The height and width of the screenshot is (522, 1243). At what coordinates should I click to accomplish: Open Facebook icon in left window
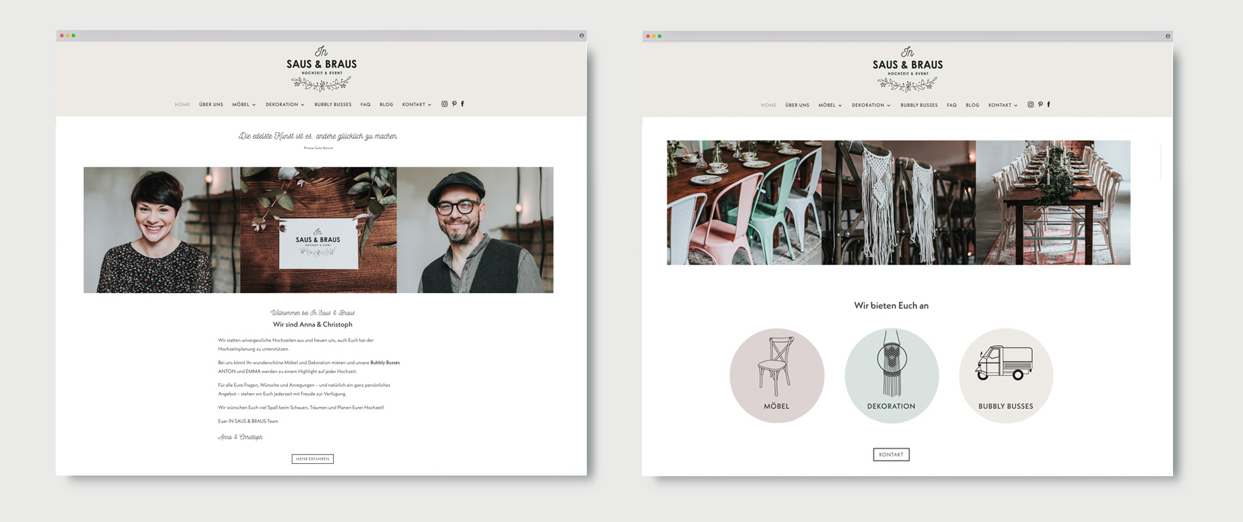pyautogui.click(x=463, y=104)
